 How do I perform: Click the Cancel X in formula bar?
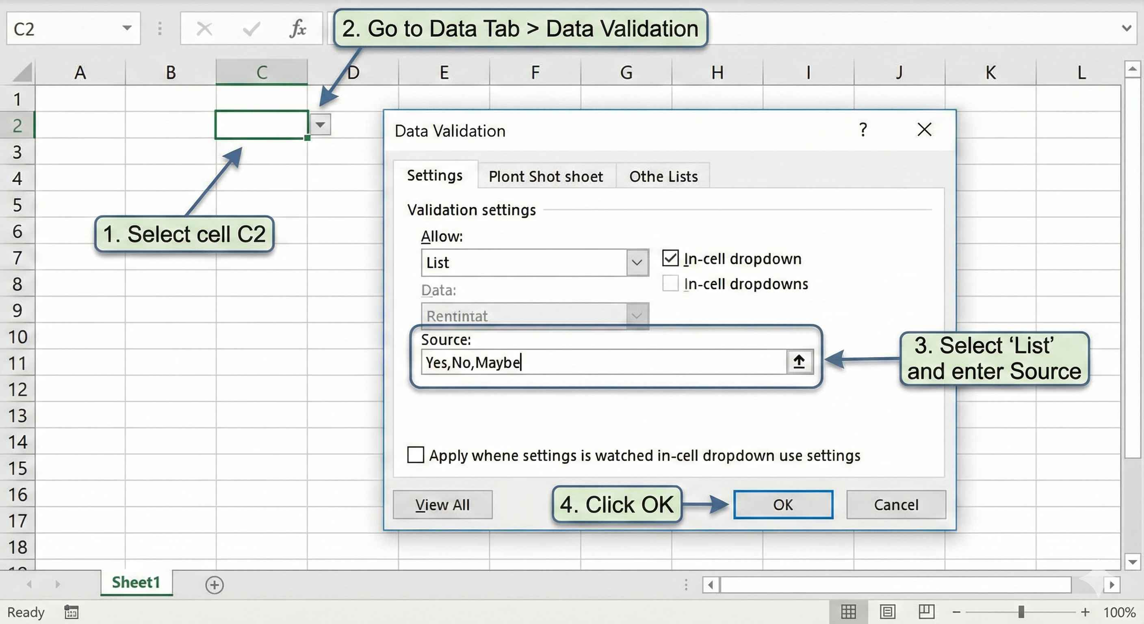click(x=204, y=28)
